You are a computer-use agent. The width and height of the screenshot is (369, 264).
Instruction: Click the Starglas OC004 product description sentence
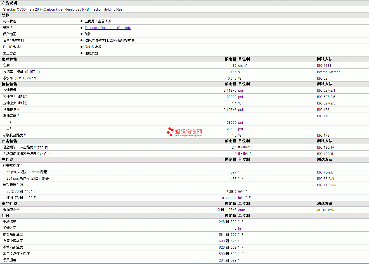(64, 9)
